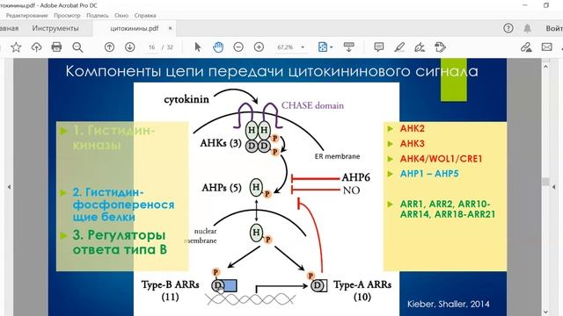Open the search magnifier tool
Viewport: 563px width, 316px height.
click(77, 47)
